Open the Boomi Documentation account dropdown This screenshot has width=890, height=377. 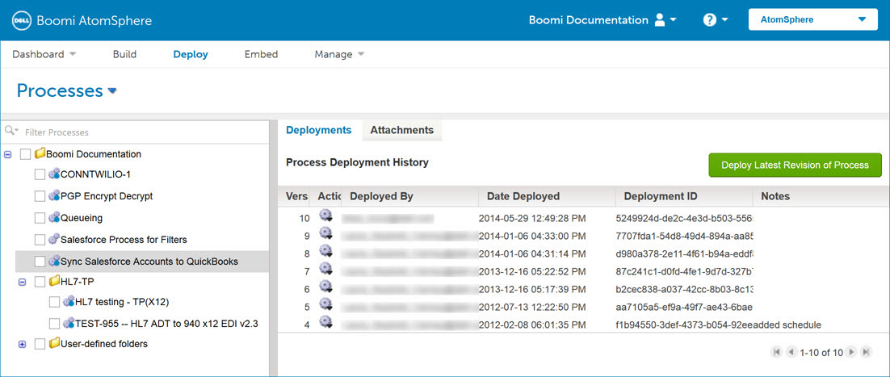[674, 20]
